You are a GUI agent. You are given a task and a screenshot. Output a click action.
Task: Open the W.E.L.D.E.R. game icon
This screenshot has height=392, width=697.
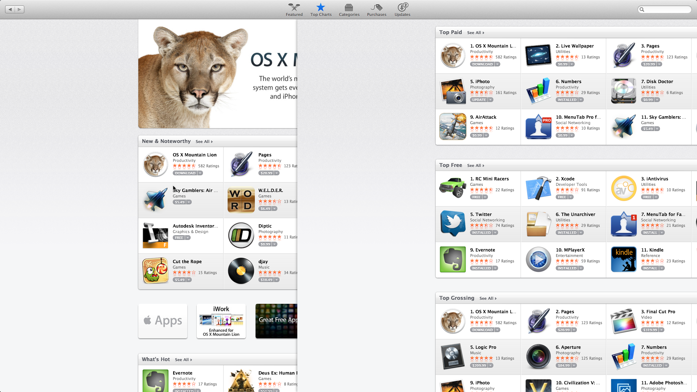coord(241,200)
